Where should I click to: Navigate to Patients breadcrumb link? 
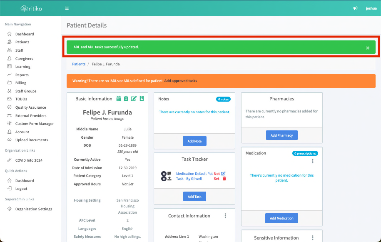coord(79,64)
